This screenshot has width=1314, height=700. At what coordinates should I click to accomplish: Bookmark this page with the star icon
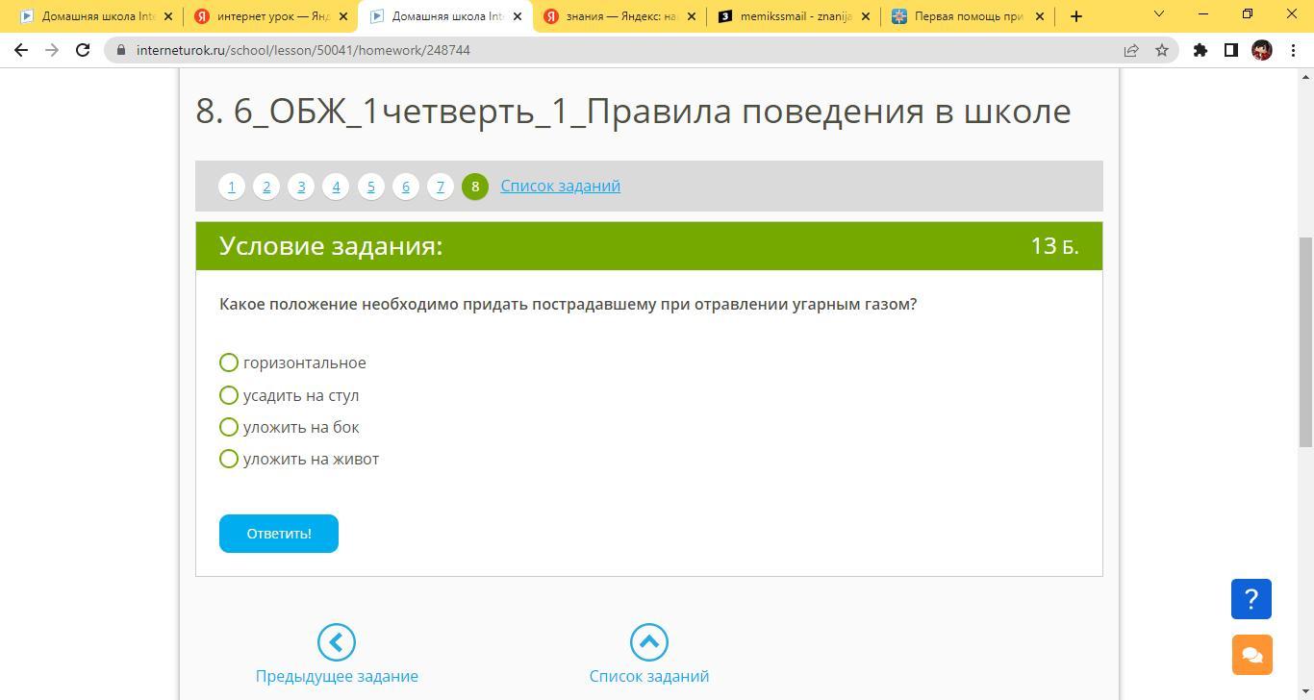click(1162, 50)
